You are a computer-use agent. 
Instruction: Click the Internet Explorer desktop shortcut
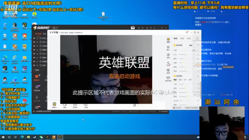coord(15,59)
